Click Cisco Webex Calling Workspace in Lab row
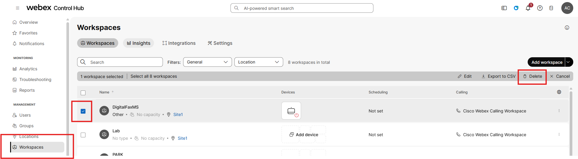The height and width of the screenshot is (159, 578). tap(495, 135)
